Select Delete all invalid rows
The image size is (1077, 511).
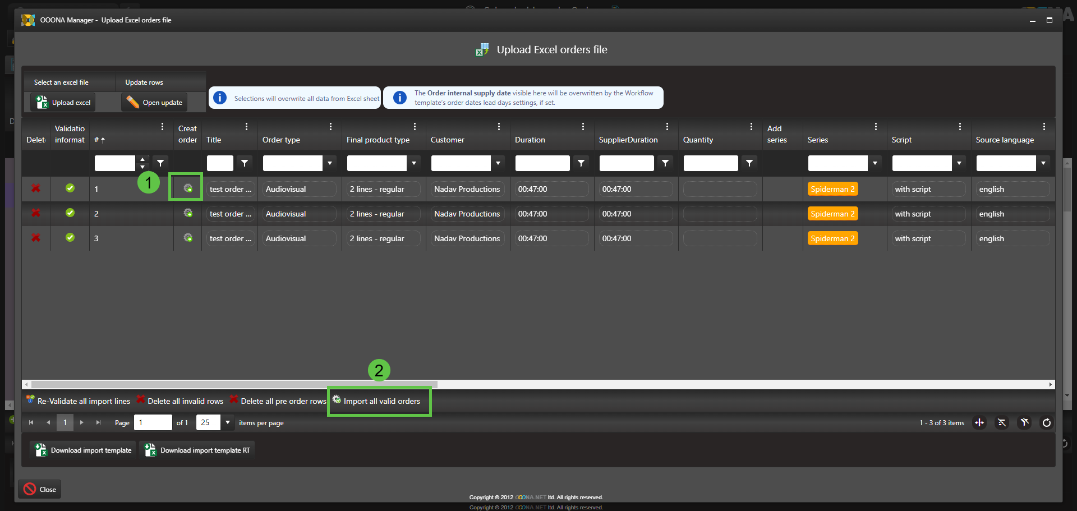pyautogui.click(x=185, y=401)
